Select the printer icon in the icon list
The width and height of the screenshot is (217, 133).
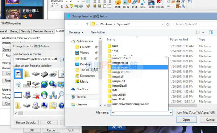click(x=53, y=74)
